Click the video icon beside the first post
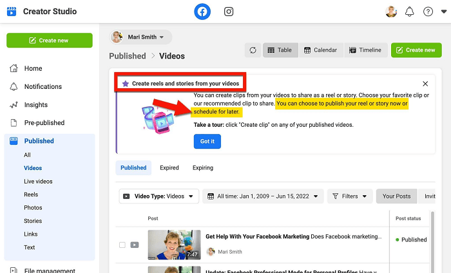The height and width of the screenshot is (273, 451). (x=135, y=245)
